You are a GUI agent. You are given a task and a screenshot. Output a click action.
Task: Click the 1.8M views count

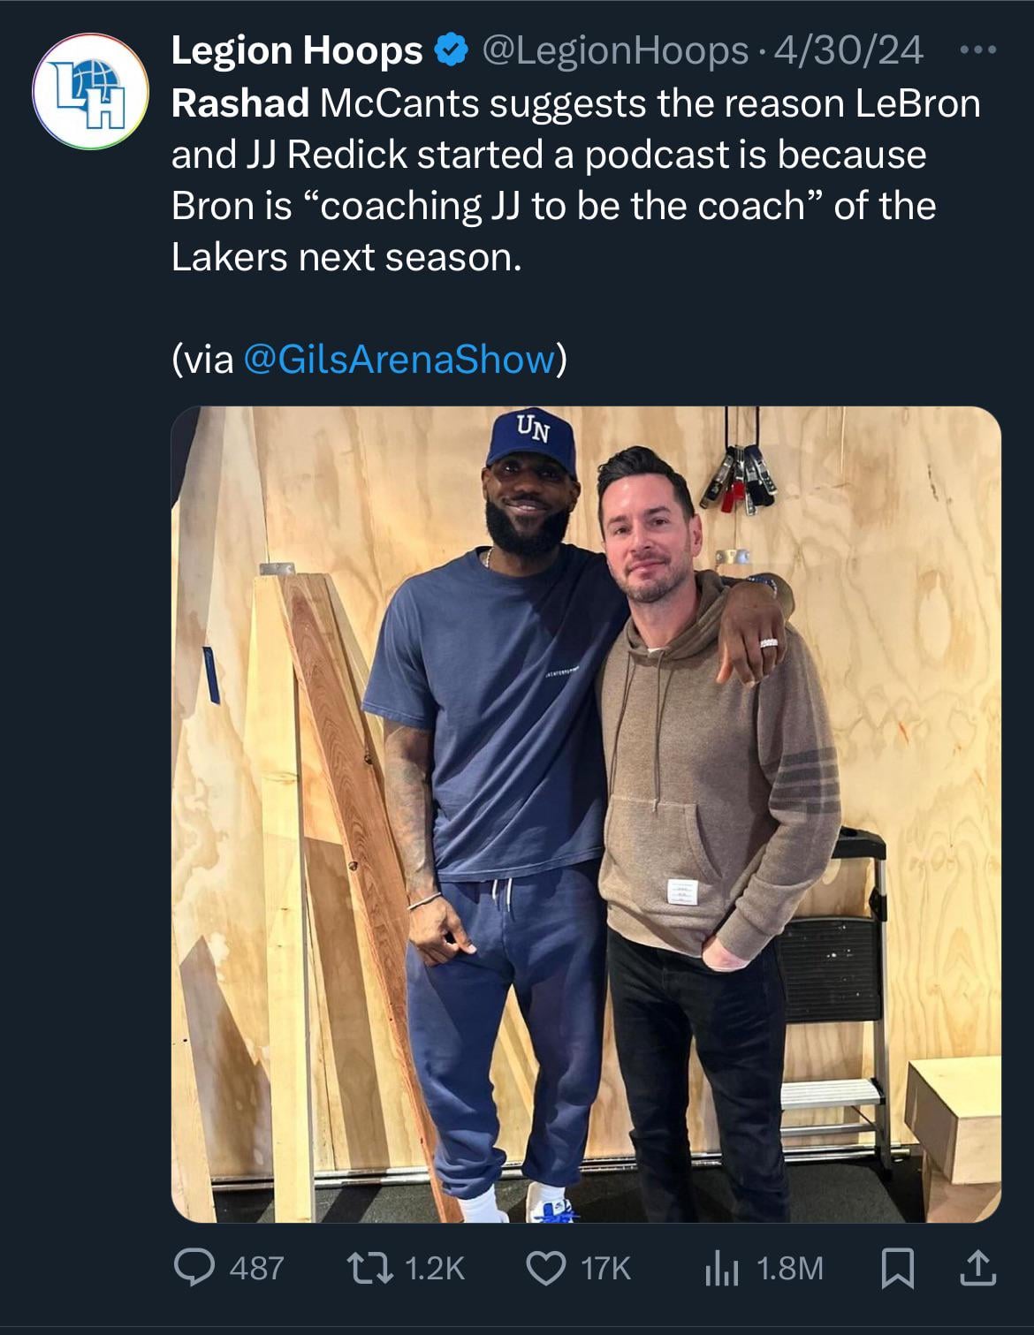tap(789, 1269)
